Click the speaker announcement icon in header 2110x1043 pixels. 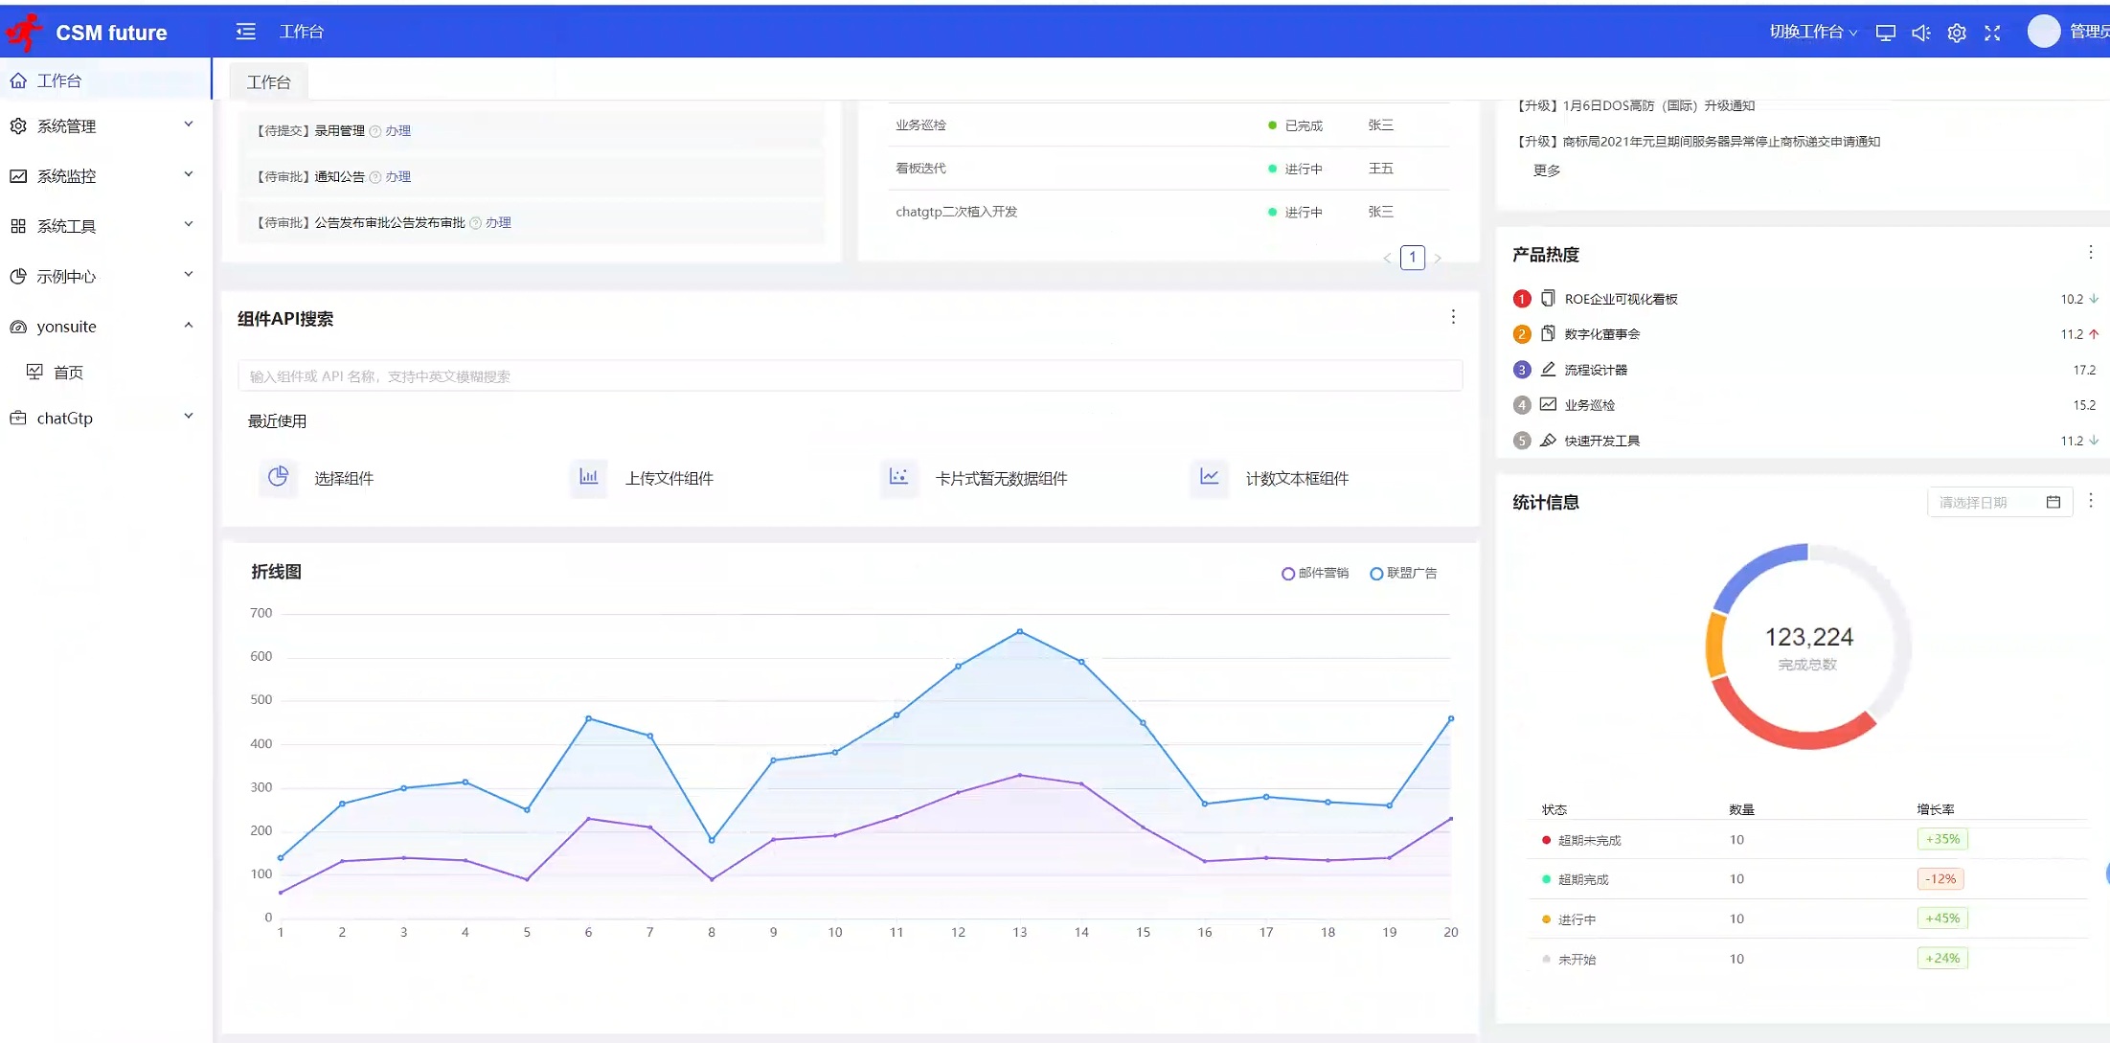pyautogui.click(x=1920, y=33)
